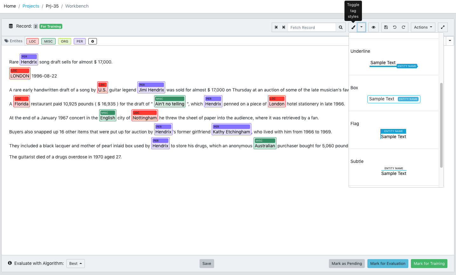Undo the last annotation change
This screenshot has width=456, height=275.
point(395,27)
